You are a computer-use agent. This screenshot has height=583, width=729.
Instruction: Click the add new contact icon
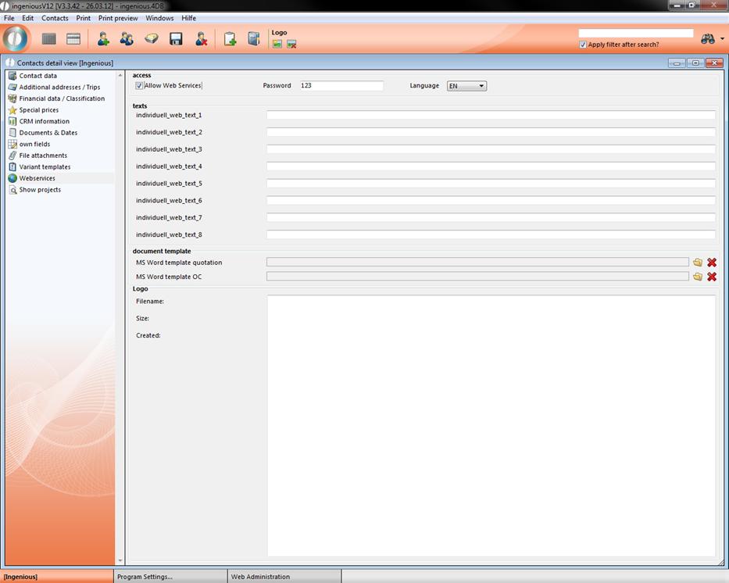103,38
